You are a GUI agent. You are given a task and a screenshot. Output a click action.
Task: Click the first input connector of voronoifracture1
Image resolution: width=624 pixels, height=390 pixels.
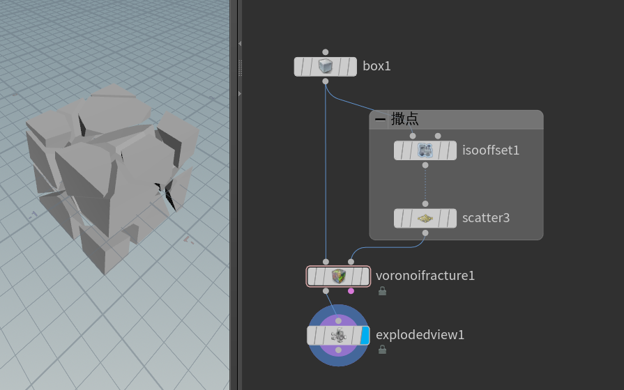326,262
